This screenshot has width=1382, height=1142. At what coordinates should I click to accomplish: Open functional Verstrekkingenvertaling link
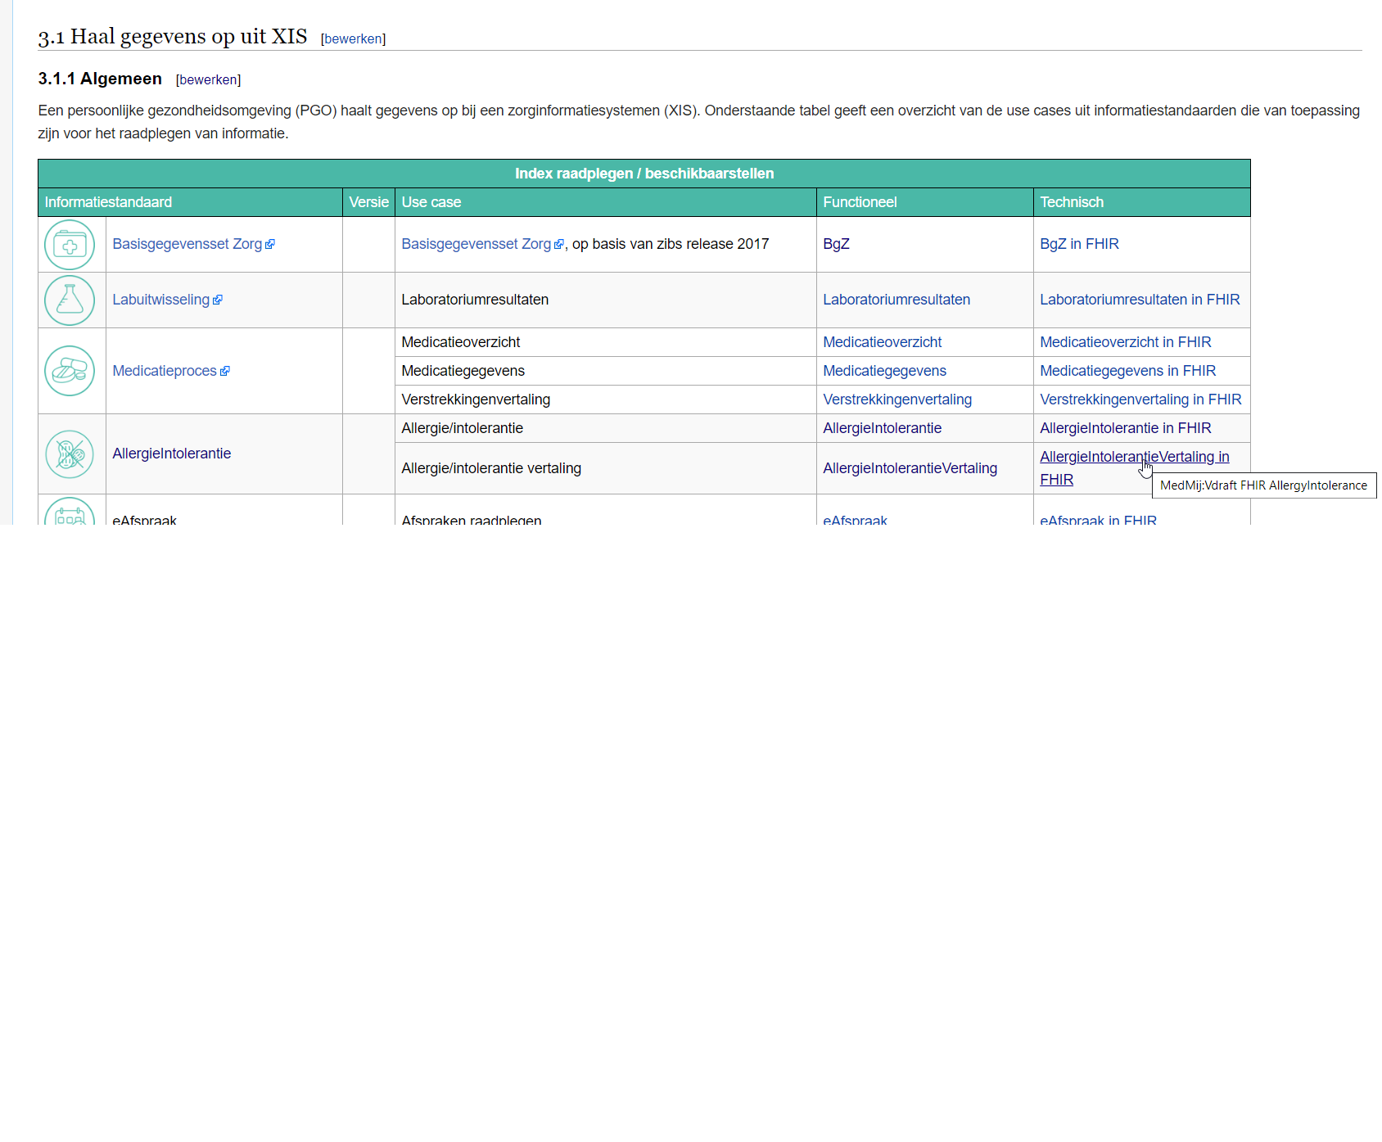[897, 399]
